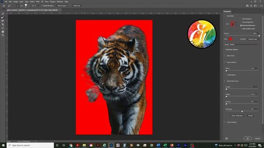
Task: Toggle the Remember Settings checkbox
Action: 225,50
